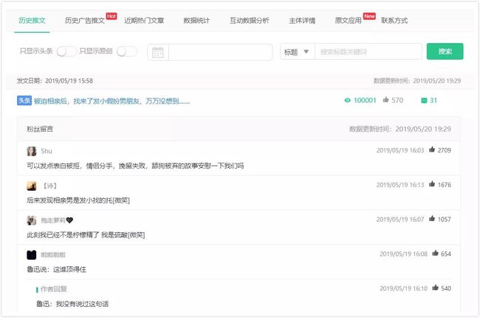The width and height of the screenshot is (480, 318).
Task: Focus the keyword search input box
Action: point(368,52)
